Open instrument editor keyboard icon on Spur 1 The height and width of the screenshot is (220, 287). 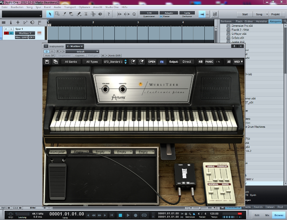point(39,33)
